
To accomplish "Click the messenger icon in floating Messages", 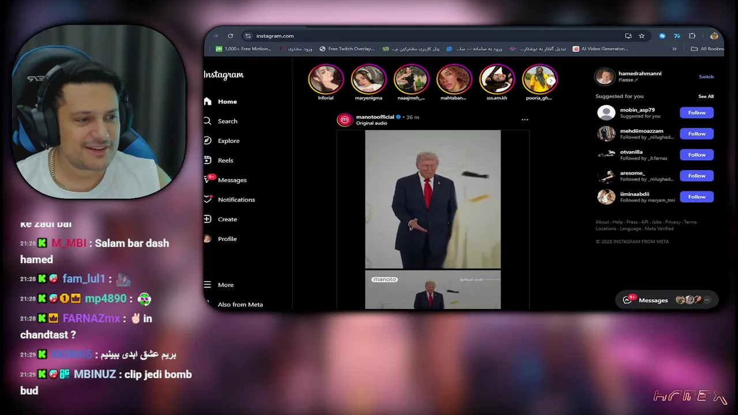I will 627,300.
